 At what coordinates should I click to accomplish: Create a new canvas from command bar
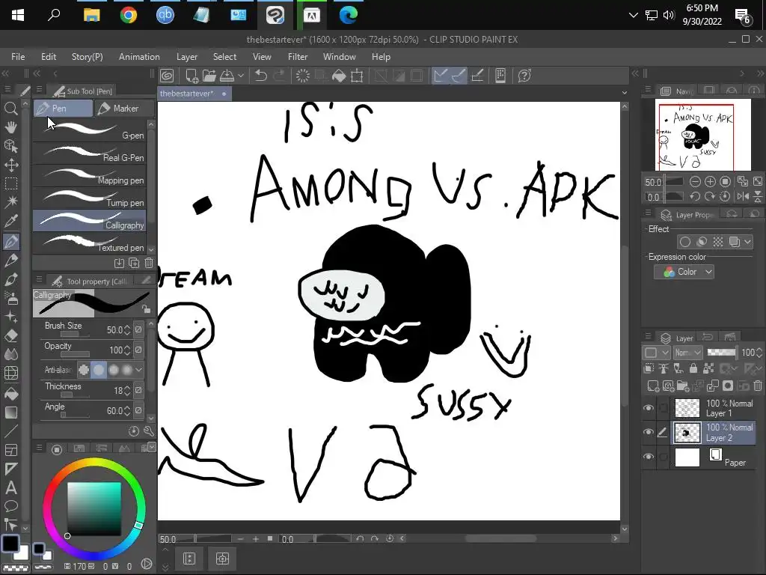[x=191, y=76]
